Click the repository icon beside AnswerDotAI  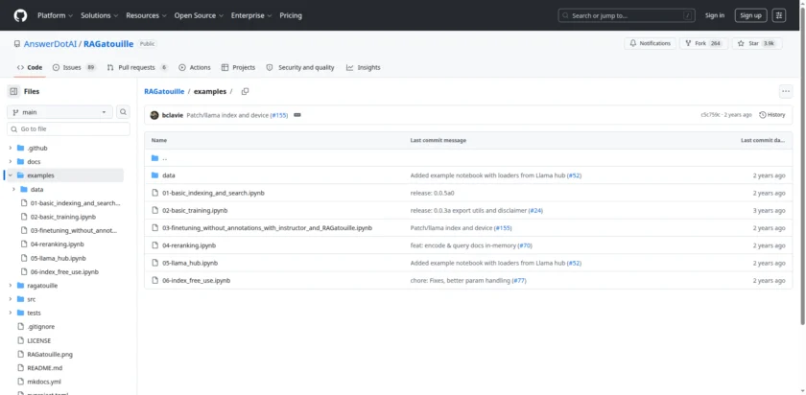click(x=17, y=44)
